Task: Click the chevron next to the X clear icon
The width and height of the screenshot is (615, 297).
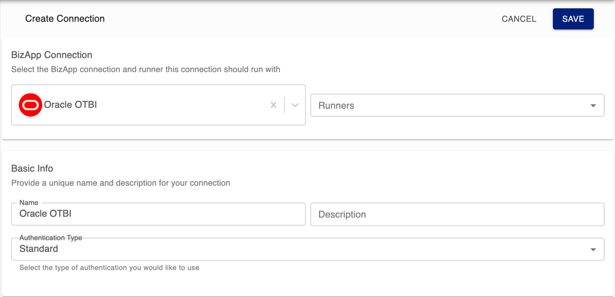Action: (x=295, y=105)
